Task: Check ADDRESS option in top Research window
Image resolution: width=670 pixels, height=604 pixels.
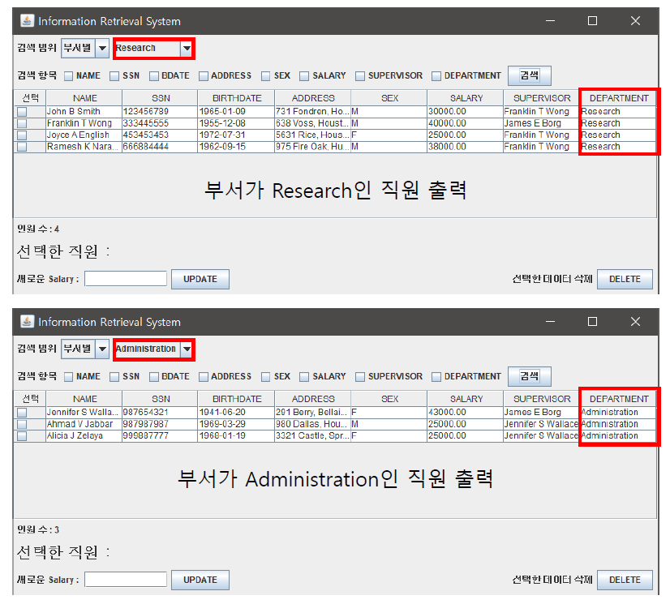Action: (204, 76)
